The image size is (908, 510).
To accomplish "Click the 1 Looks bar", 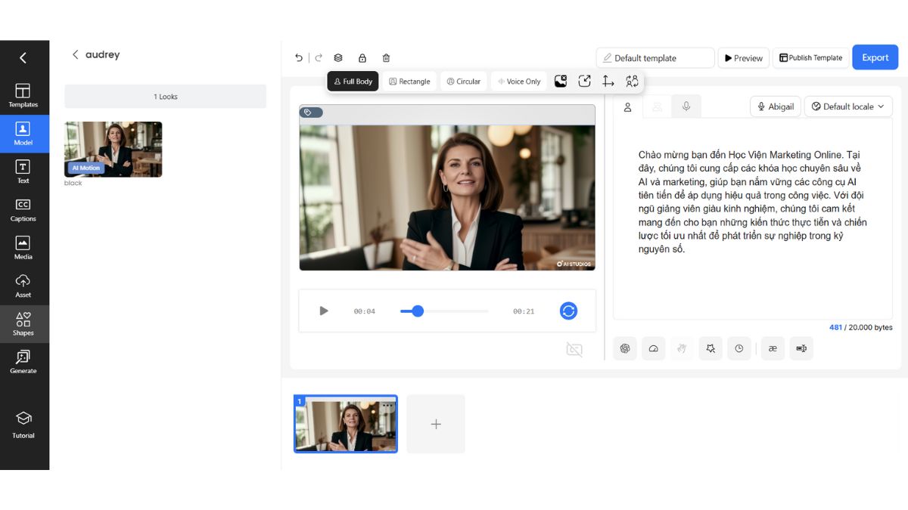I will [165, 96].
